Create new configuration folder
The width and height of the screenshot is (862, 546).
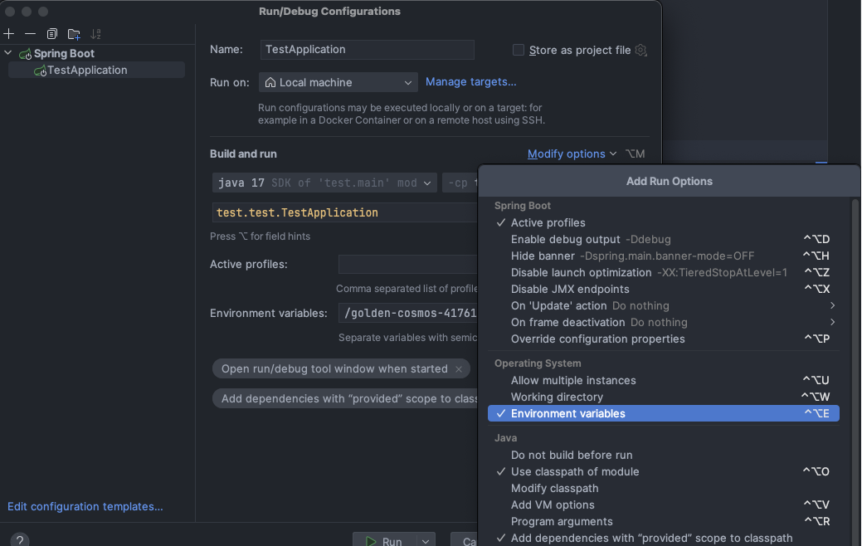point(74,34)
